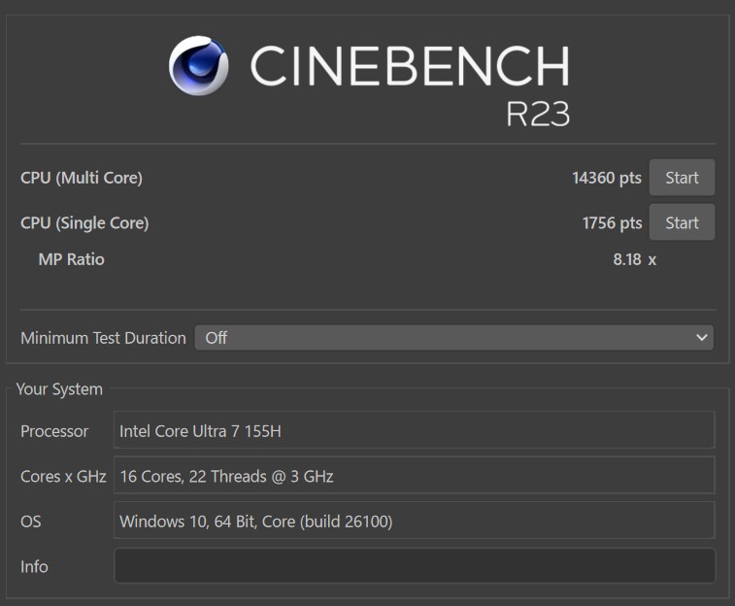This screenshot has width=735, height=606.
Task: Click the Processor field showing Intel Core Ultra
Action: pyautogui.click(x=415, y=430)
